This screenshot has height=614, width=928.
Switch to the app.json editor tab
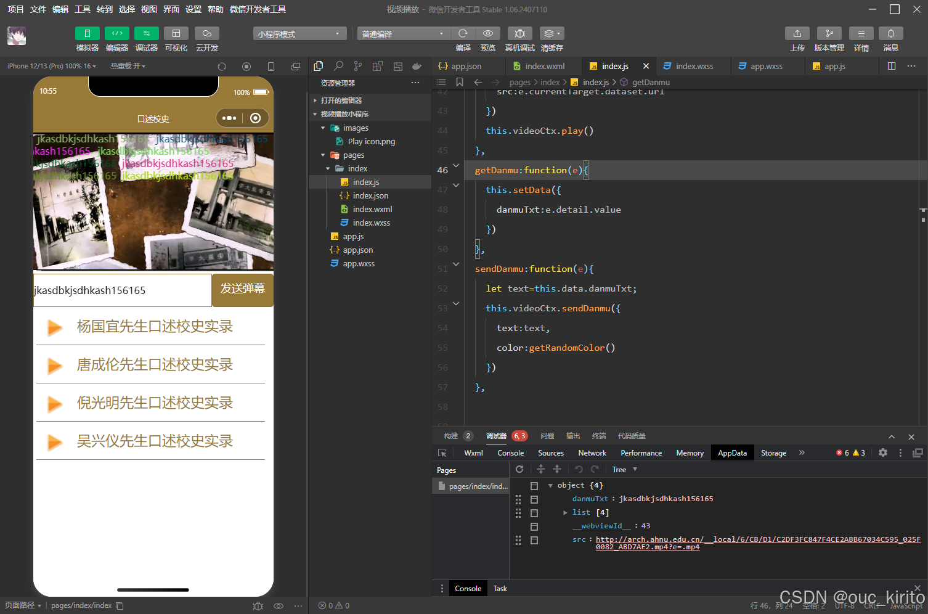pyautogui.click(x=468, y=66)
